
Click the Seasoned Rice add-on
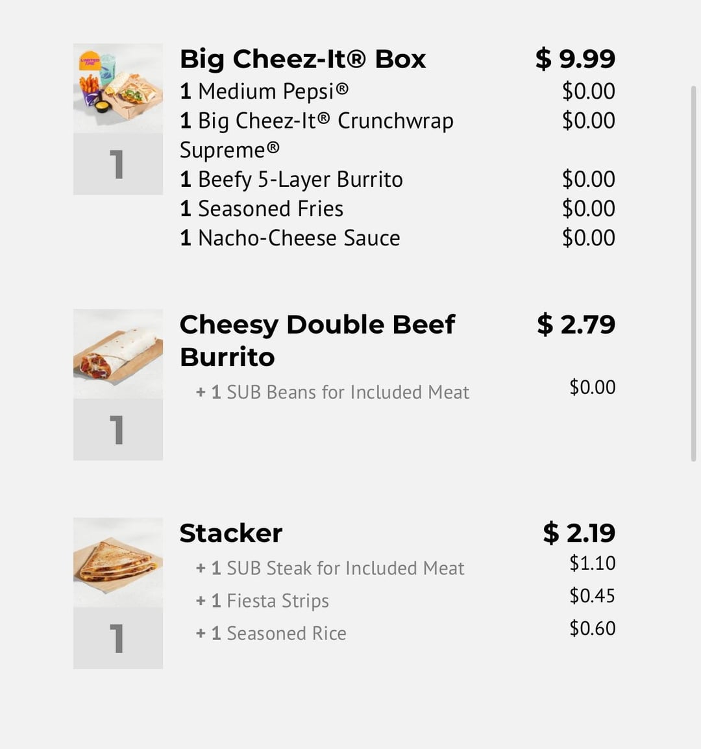pos(271,633)
